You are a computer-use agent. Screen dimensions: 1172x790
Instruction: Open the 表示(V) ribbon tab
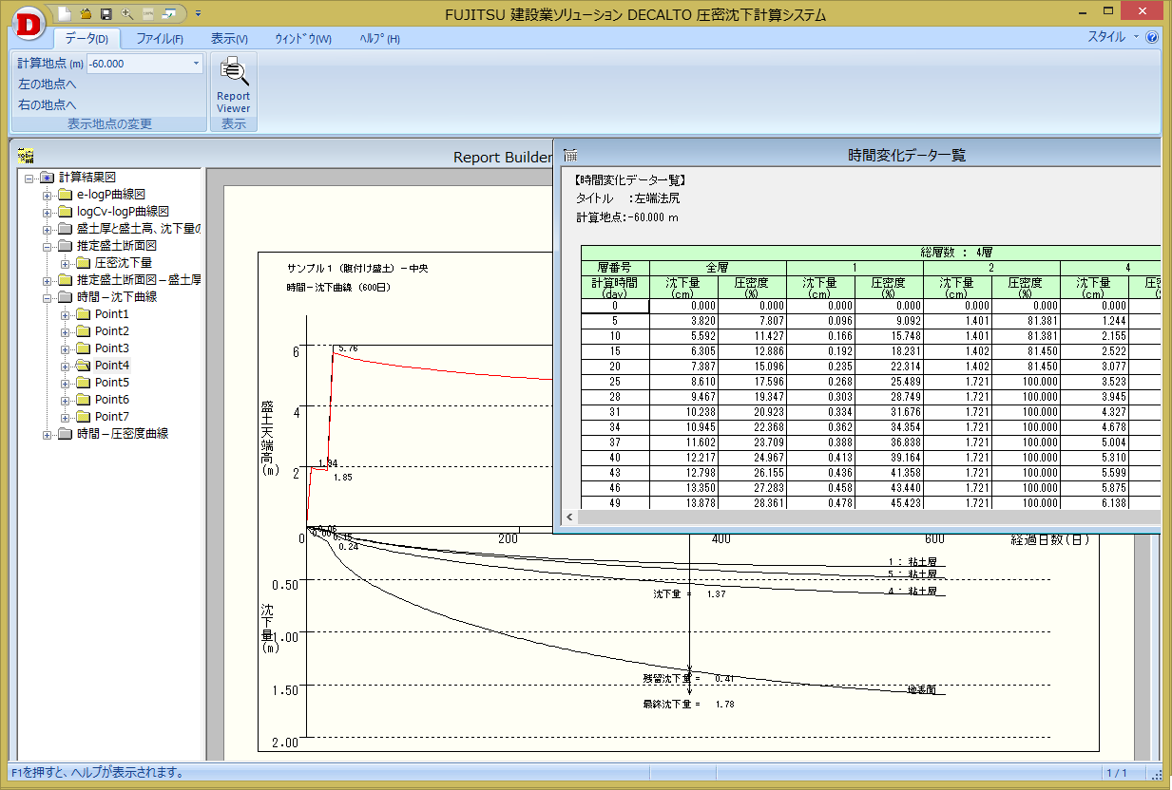click(228, 39)
